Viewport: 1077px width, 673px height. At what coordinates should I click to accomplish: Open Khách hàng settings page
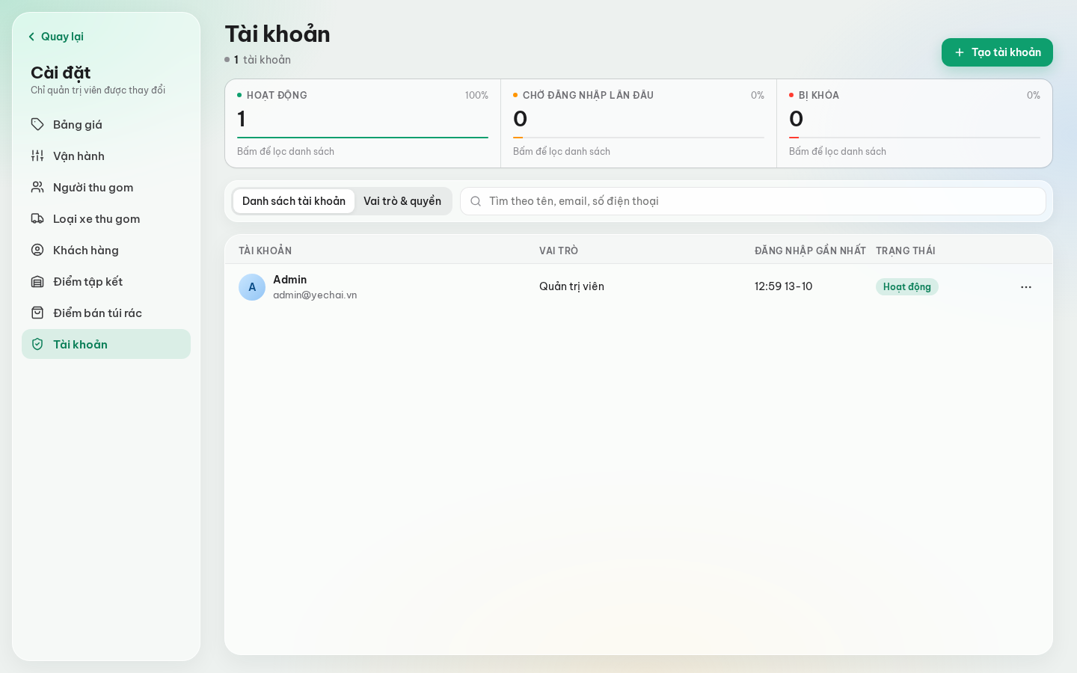point(106,250)
